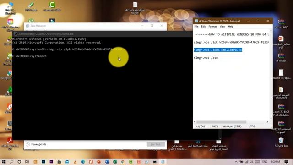Screen dimensions: 293x165
Task: Select the This PC desktop icon
Action: 10,8
